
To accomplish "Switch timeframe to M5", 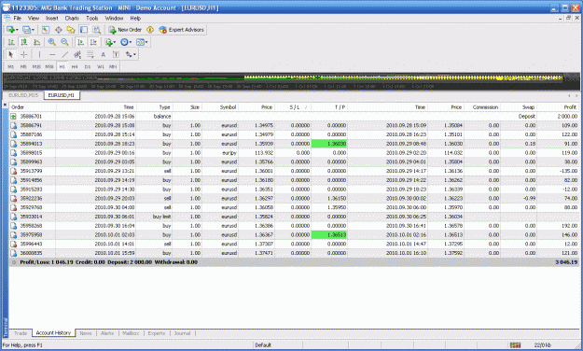I will tap(23, 66).
